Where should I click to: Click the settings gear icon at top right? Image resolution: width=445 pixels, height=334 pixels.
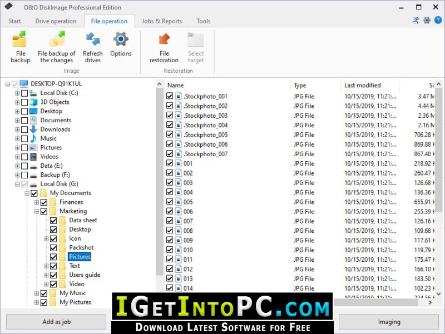[427, 20]
